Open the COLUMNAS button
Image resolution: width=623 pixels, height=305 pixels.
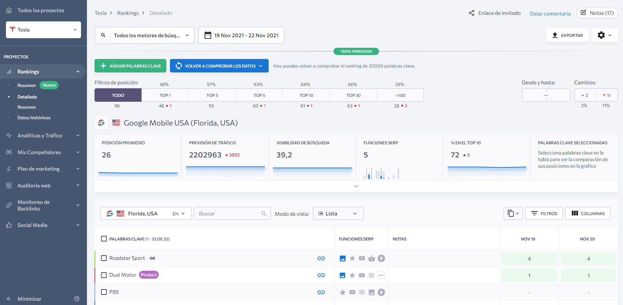[x=588, y=213]
